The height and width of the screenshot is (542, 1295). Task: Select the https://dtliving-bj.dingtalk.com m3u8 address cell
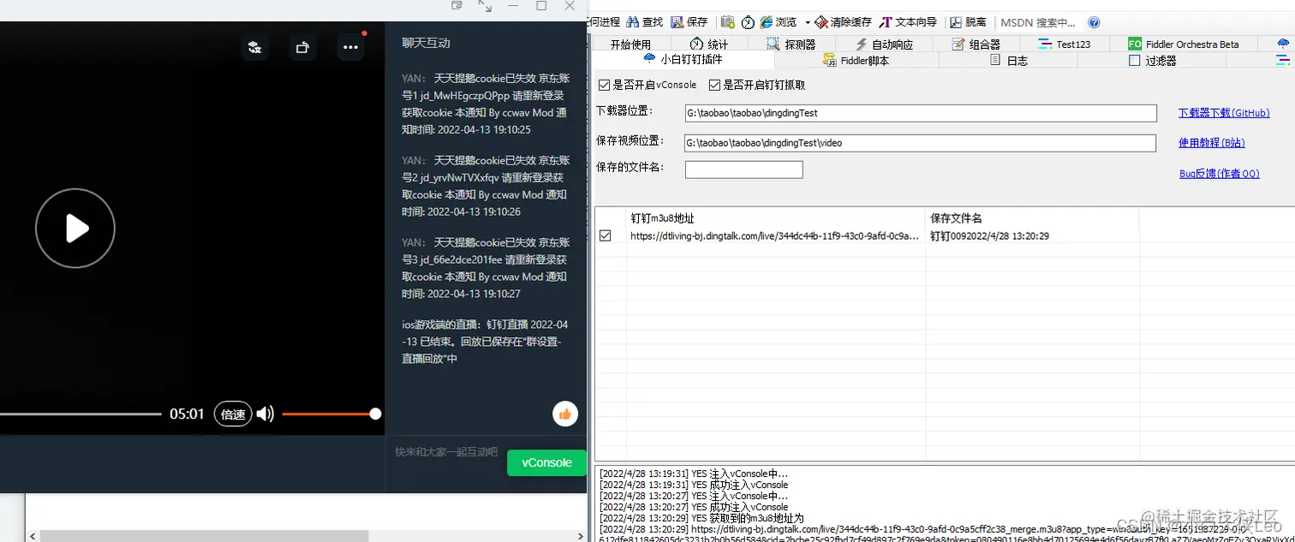coord(776,235)
